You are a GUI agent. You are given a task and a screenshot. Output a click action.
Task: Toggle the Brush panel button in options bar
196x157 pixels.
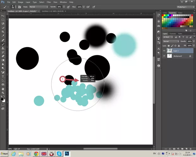pos(19,7)
